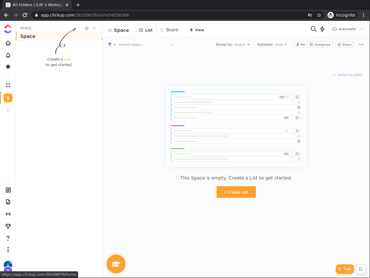Collapse the sidebar with chevron button

(102, 39)
